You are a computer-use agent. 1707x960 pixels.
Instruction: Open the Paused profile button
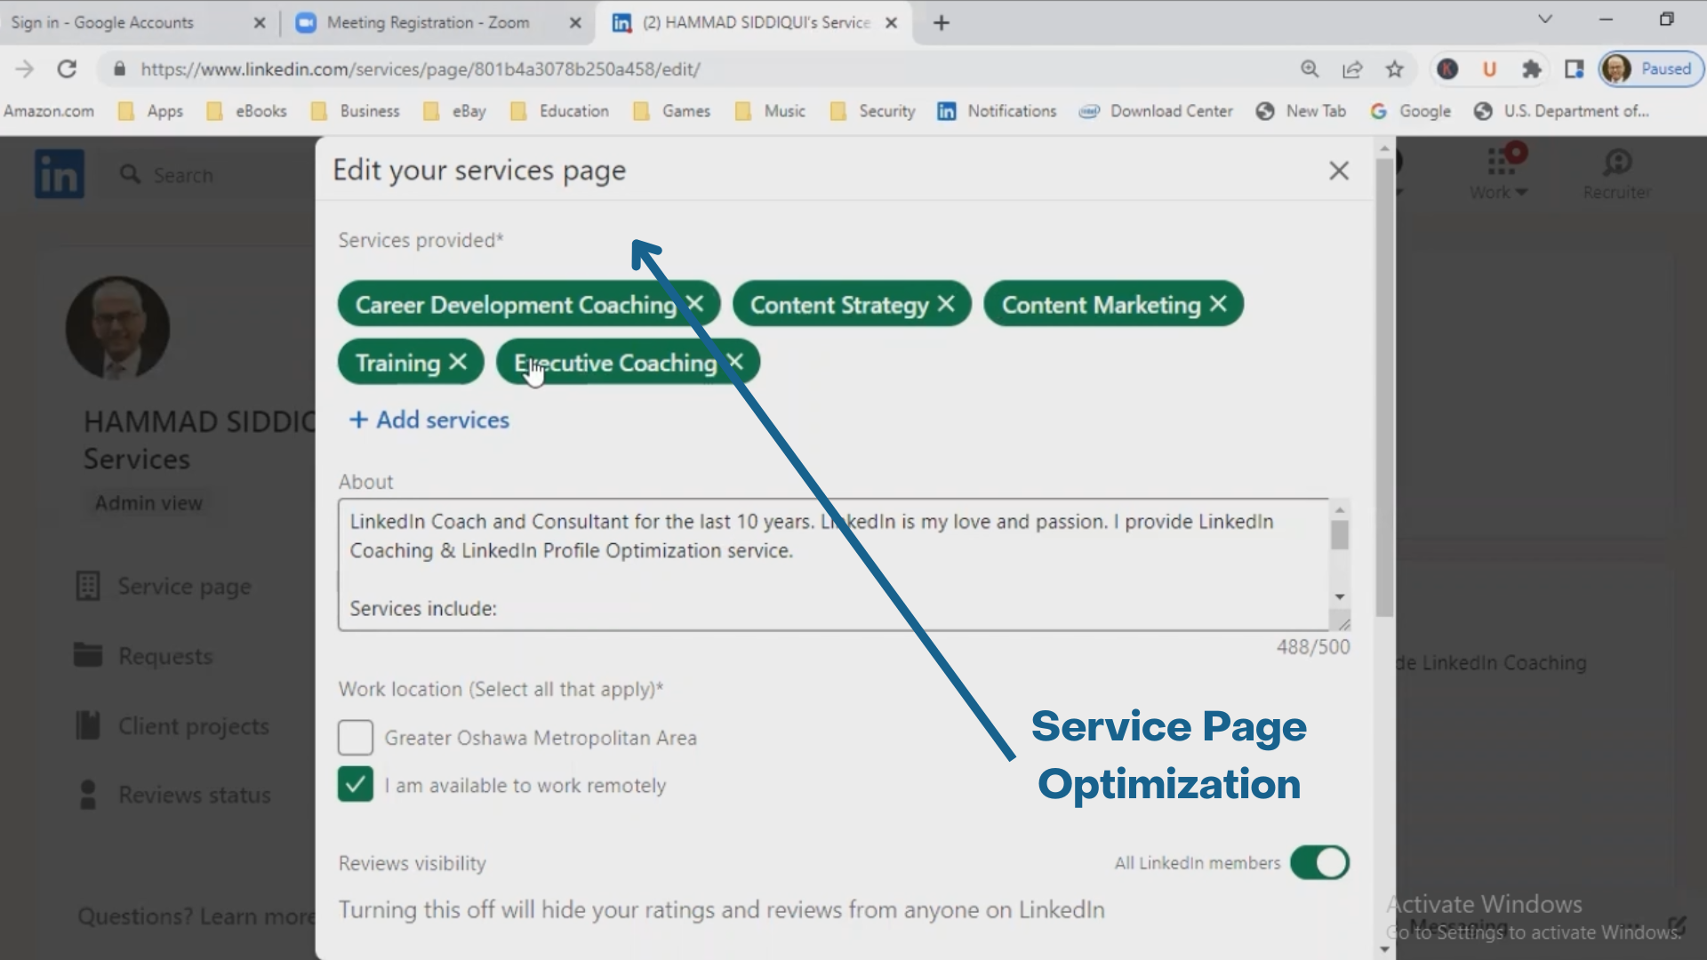1651,68
